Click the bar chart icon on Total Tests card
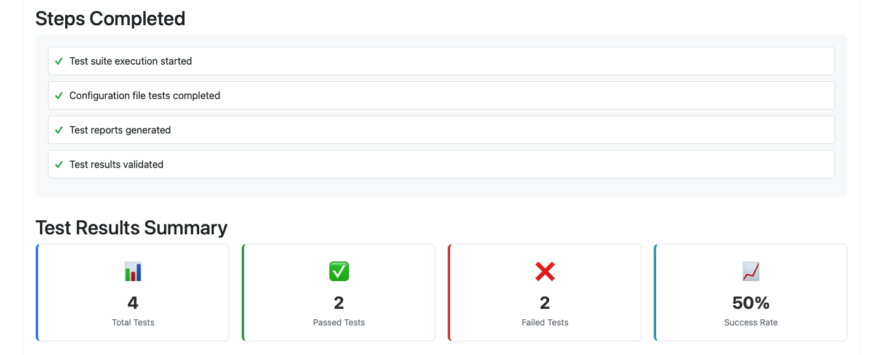Viewport: 872px width, 355px height. (x=133, y=271)
